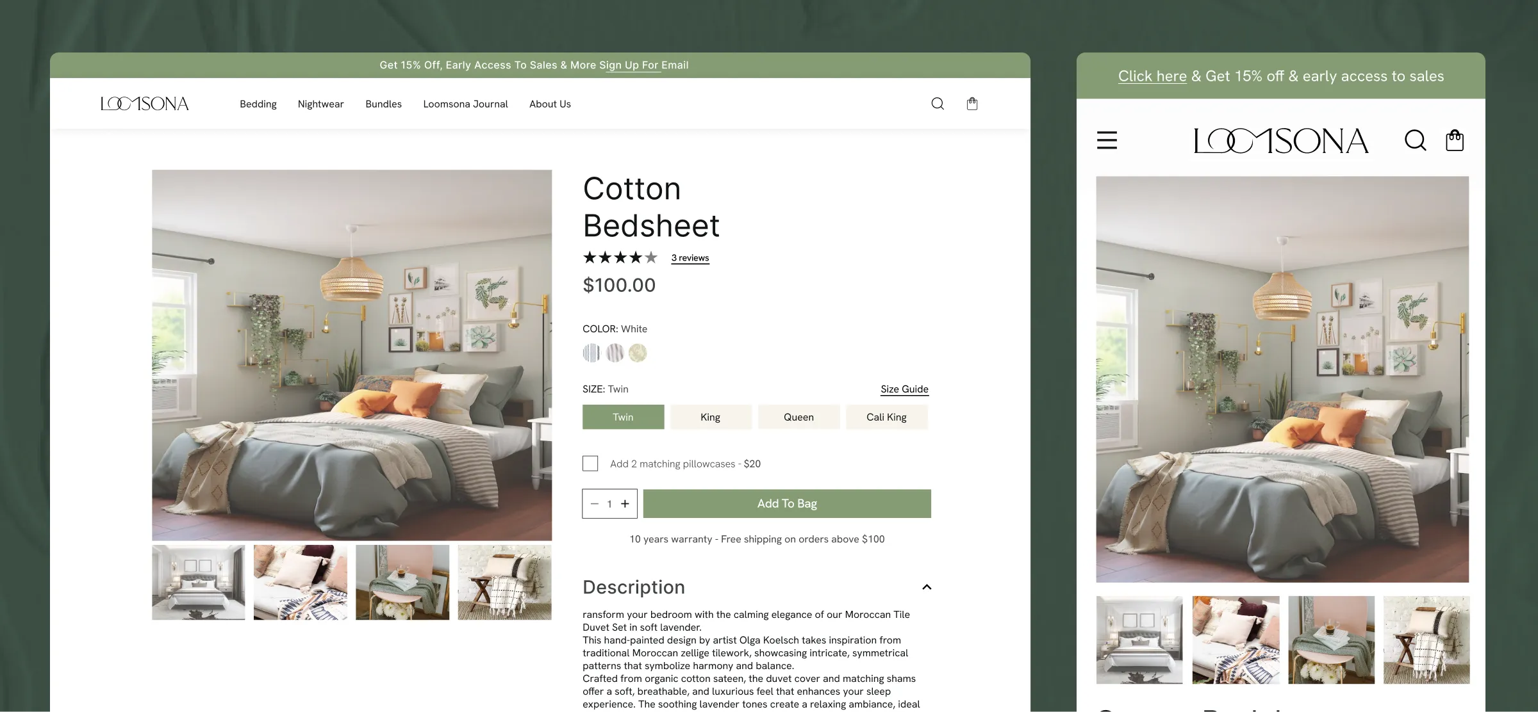Select the Cali King size option

coord(886,417)
